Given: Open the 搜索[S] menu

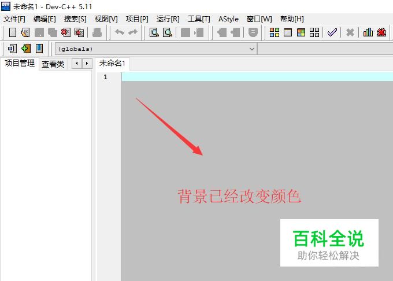Looking at the screenshot, I should [75, 19].
